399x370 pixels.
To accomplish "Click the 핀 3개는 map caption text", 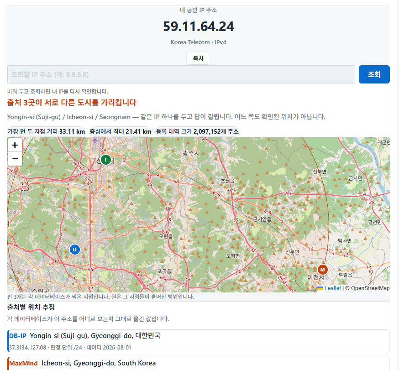I will (101, 297).
